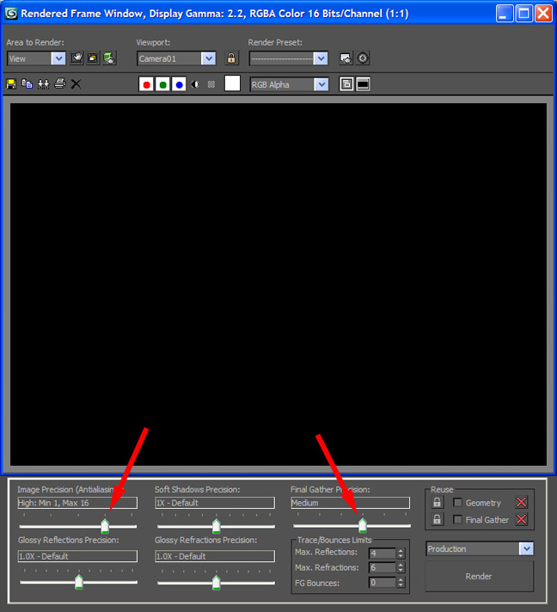Screen dimensions: 557x612
Task: Click the Save Image disk icon
Action: pyautogui.click(x=11, y=83)
